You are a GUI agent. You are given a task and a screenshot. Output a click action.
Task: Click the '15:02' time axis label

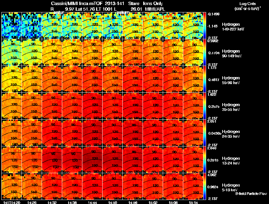point(153,202)
